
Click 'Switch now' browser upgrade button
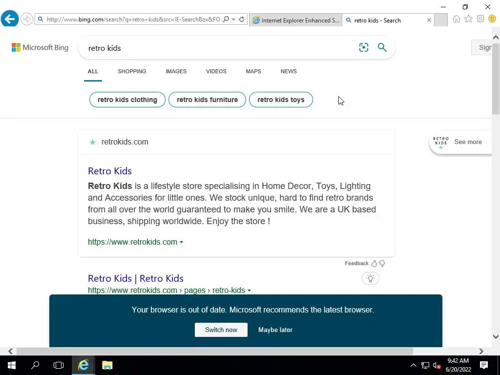tap(221, 330)
